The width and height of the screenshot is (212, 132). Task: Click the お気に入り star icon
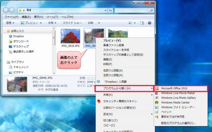(x=8, y=31)
